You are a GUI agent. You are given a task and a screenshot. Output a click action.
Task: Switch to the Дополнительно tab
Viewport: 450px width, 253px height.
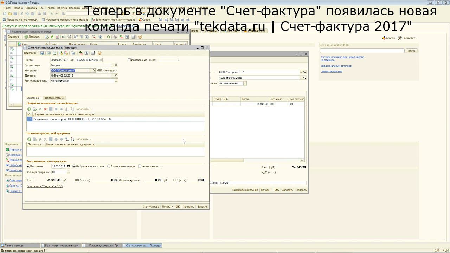point(54,98)
